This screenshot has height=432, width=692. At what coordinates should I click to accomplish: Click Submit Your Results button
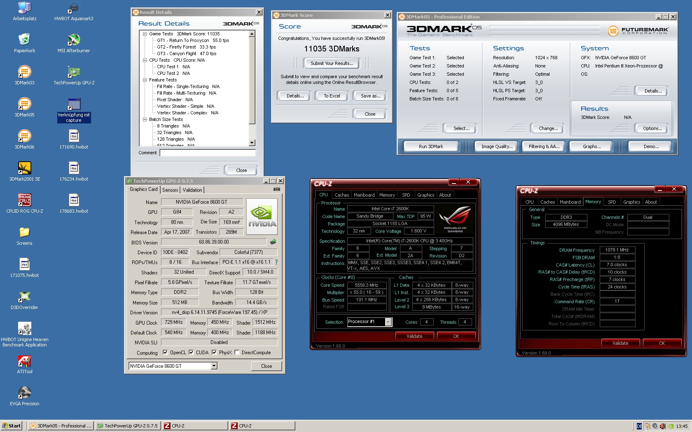(332, 63)
